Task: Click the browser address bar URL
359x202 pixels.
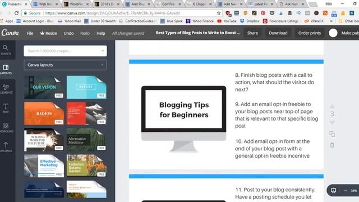Action: [x=112, y=13]
